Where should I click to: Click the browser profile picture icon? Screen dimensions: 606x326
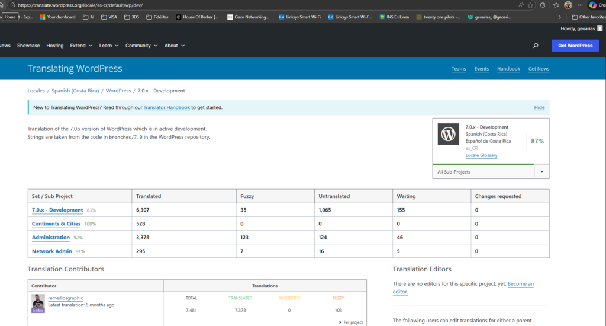(x=568, y=5)
